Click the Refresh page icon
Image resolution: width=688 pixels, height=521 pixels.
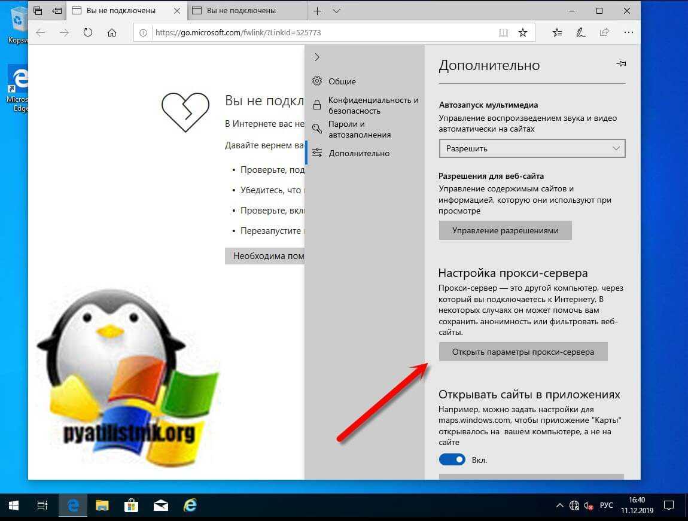pyautogui.click(x=88, y=33)
